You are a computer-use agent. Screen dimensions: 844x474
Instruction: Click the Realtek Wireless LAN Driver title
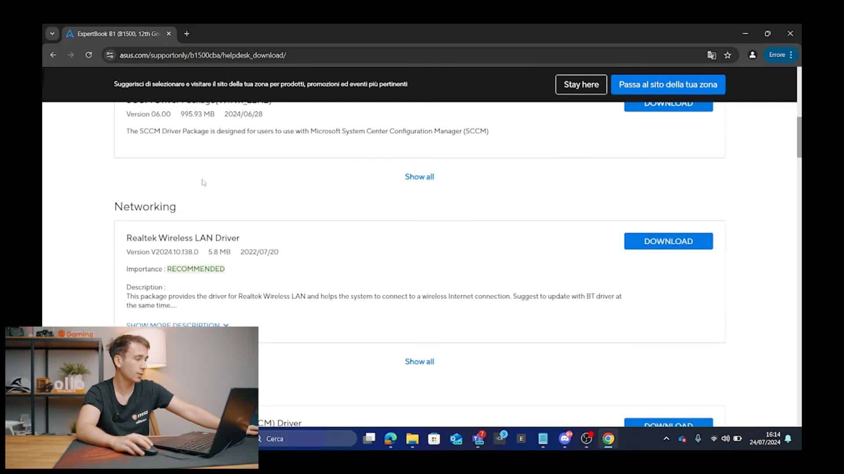tap(183, 238)
